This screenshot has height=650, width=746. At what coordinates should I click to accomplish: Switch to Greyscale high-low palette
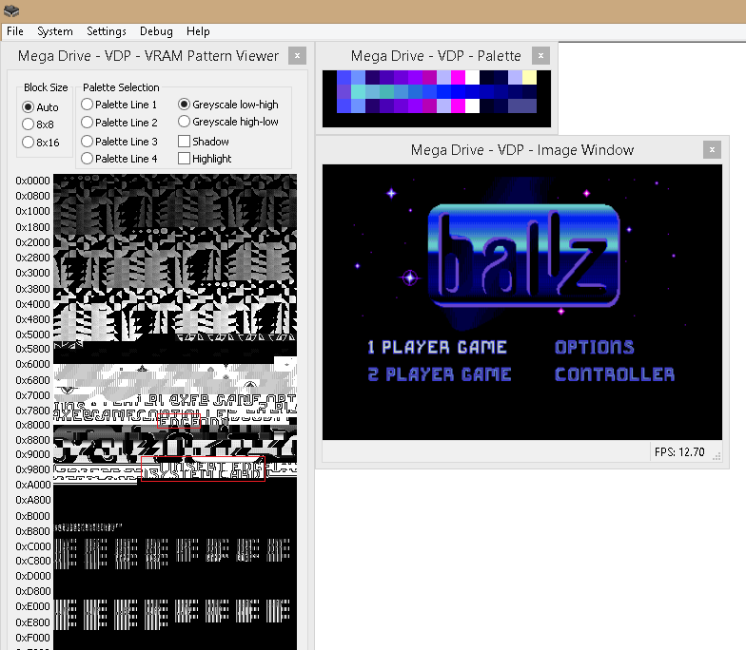click(228, 122)
